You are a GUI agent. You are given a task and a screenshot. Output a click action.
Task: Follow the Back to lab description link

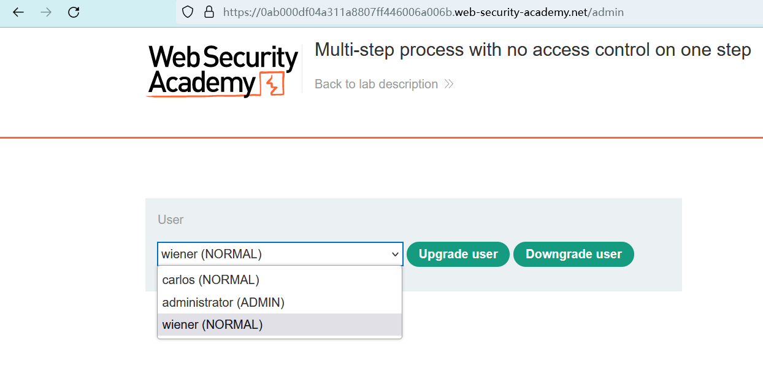click(376, 84)
